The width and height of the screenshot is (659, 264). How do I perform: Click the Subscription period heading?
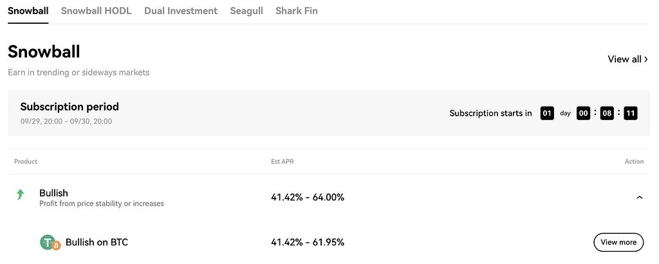coord(70,107)
